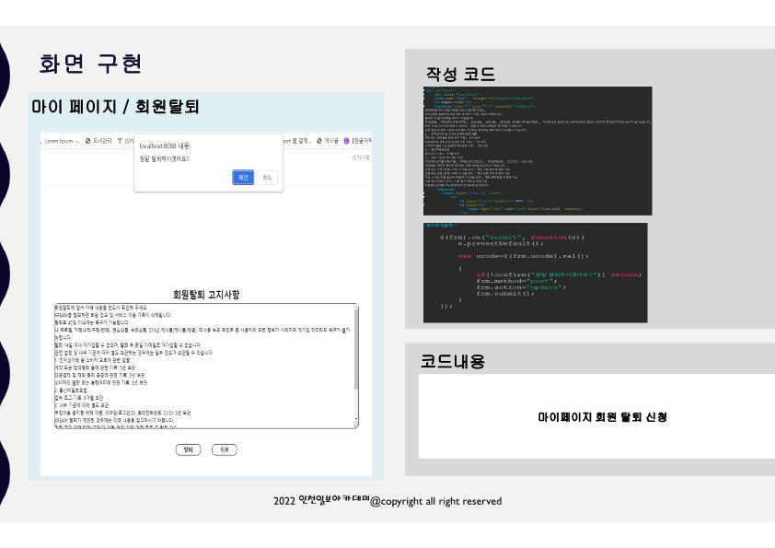
Task: Click the 공지사항 menu link
Action: [360, 157]
